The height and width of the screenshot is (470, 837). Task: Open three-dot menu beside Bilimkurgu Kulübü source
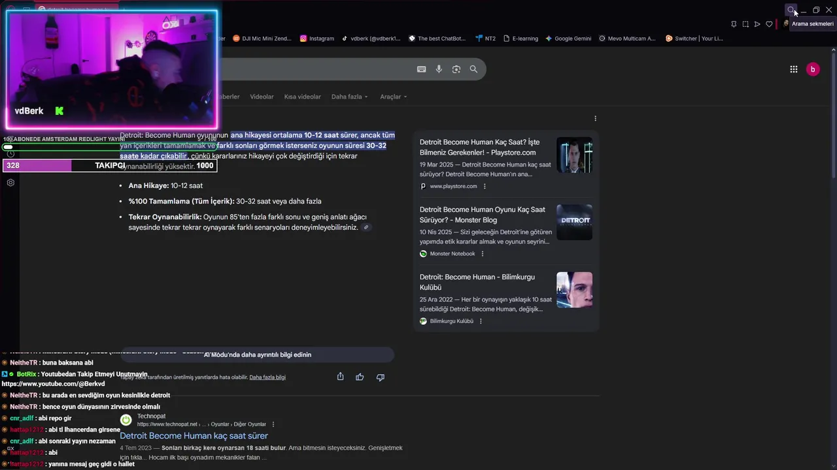(481, 321)
